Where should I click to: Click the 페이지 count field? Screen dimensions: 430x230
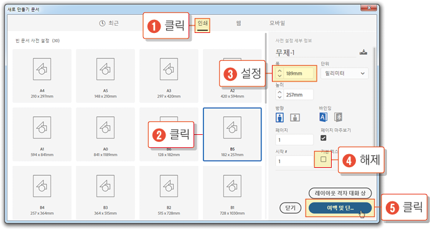click(x=294, y=140)
